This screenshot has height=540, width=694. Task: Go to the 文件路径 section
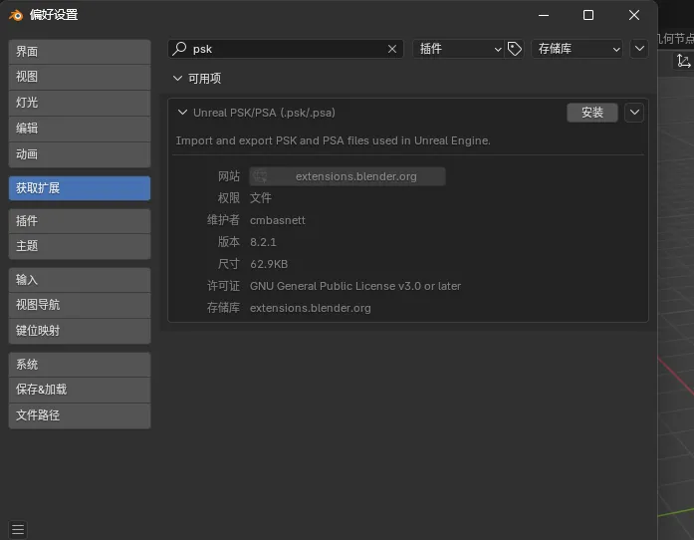[80, 415]
